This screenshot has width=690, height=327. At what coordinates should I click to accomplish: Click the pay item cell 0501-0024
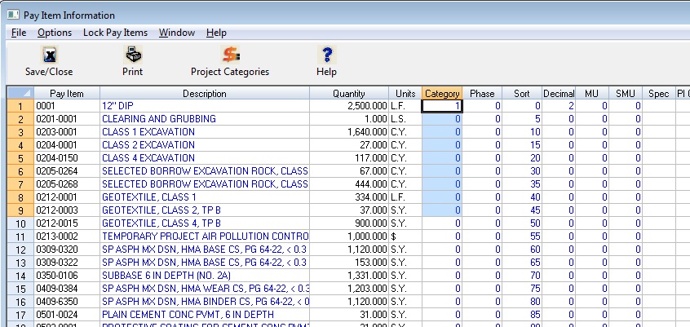tap(67, 315)
